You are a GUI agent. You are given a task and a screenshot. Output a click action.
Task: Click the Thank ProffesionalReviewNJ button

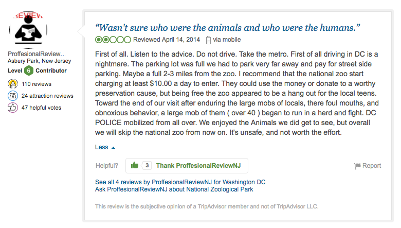tap(187, 166)
